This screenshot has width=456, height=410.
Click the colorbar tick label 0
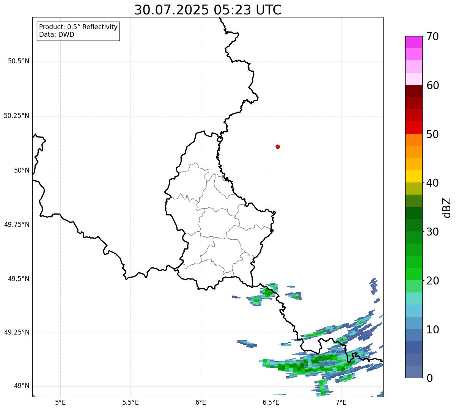point(429,378)
